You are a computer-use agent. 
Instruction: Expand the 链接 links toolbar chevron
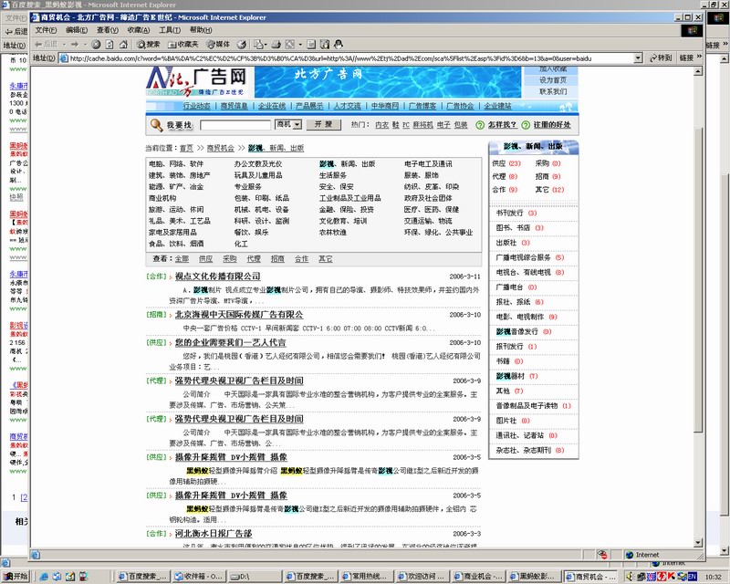(x=699, y=57)
